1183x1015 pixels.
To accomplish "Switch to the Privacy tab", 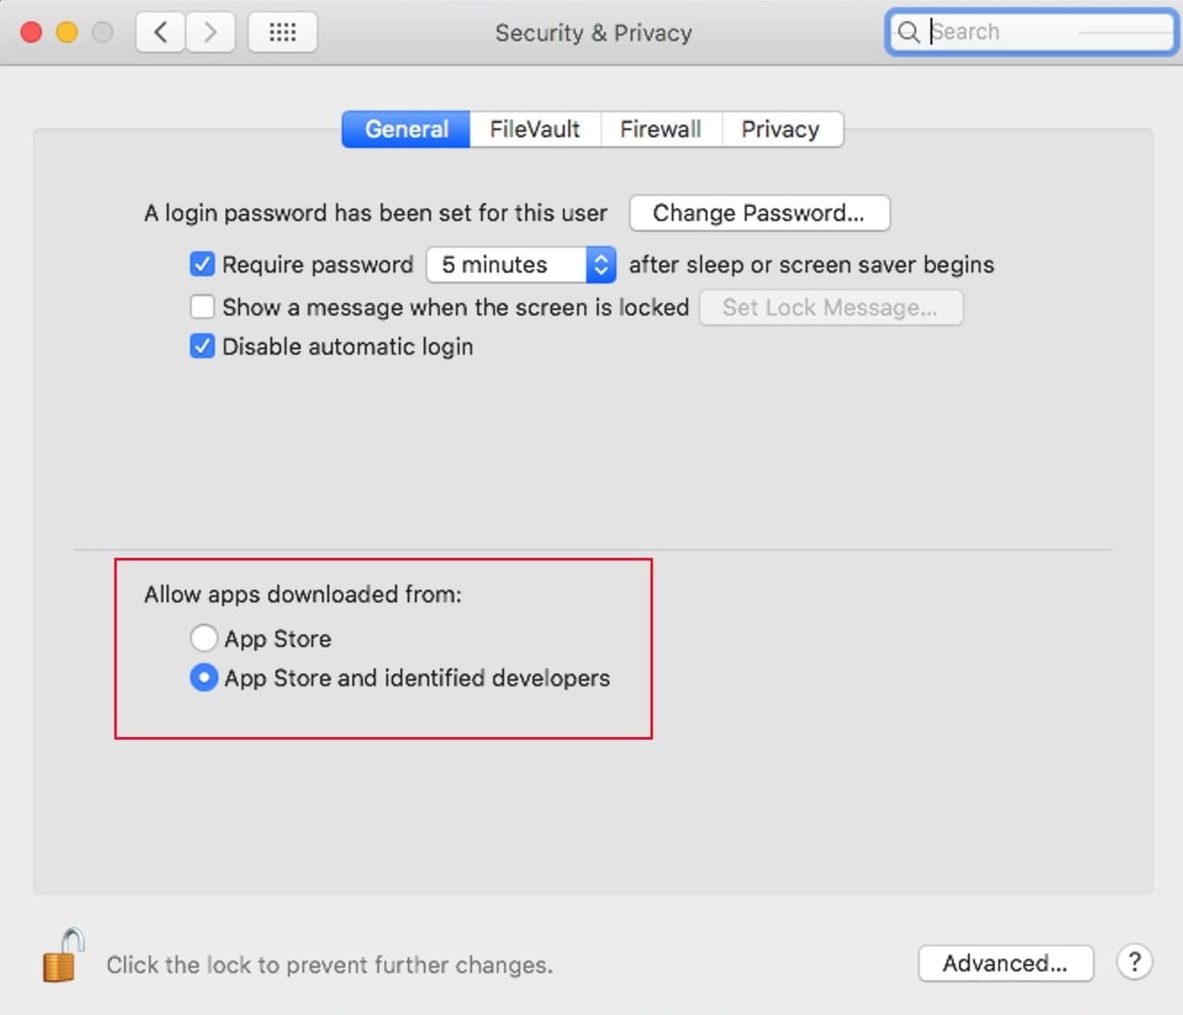I will point(780,129).
